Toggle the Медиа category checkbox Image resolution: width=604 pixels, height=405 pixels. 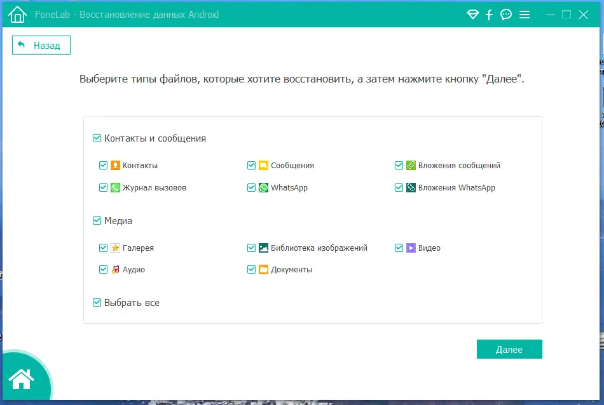(x=97, y=220)
